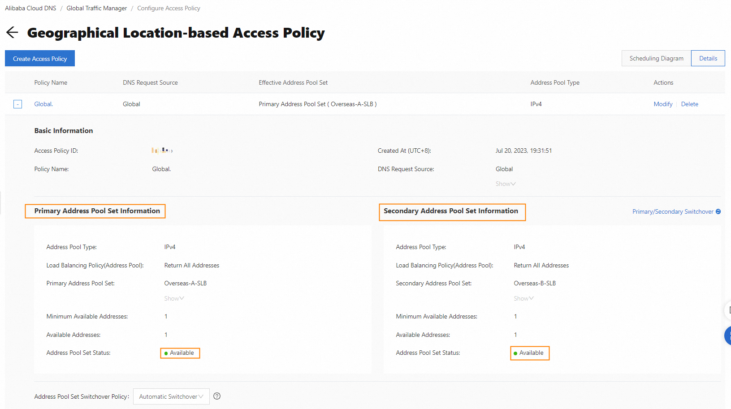Click the blue floating button at right edge
Image resolution: width=731 pixels, height=409 pixels.
coord(728,336)
